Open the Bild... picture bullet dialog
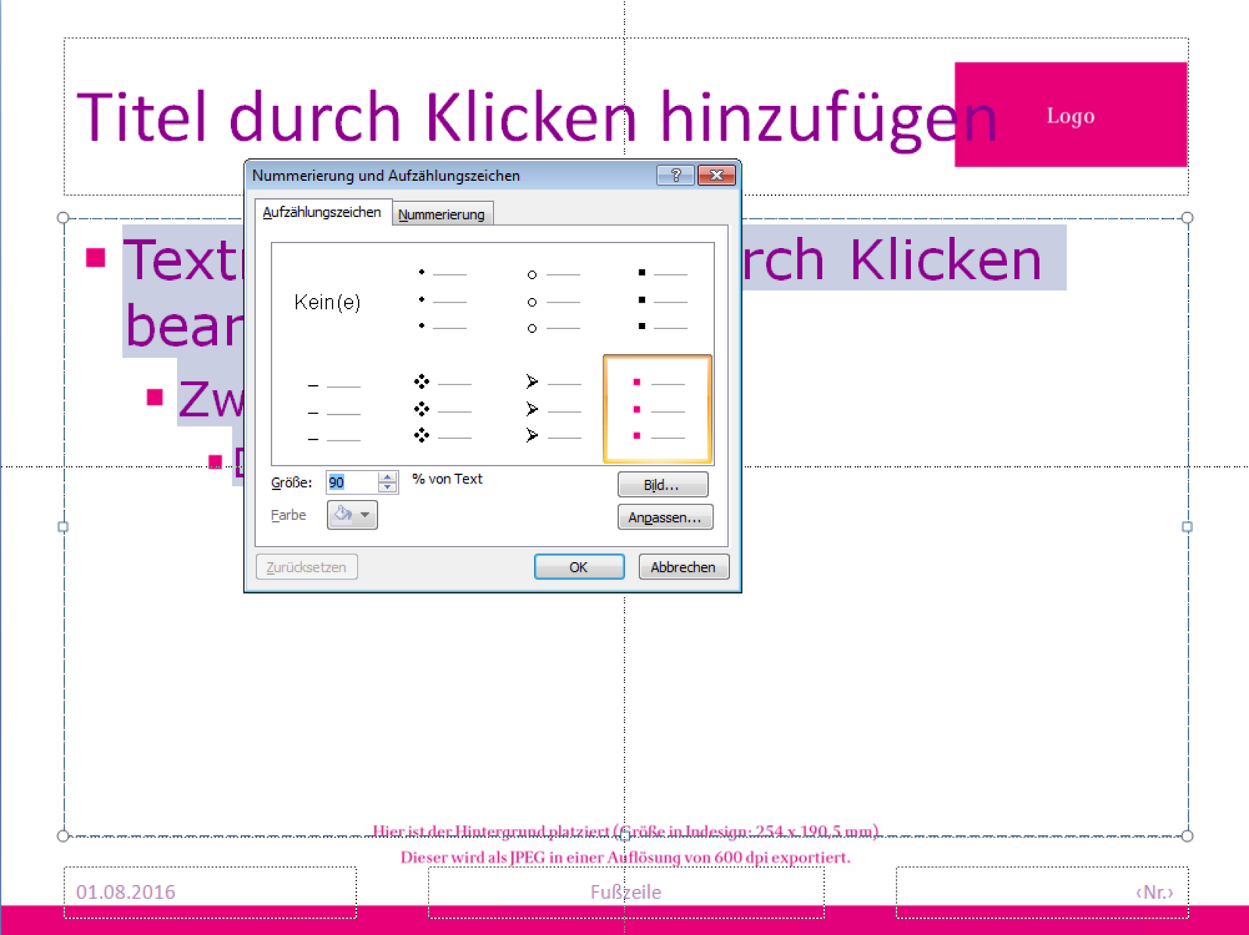Image resolution: width=1249 pixels, height=935 pixels. pyautogui.click(x=662, y=485)
